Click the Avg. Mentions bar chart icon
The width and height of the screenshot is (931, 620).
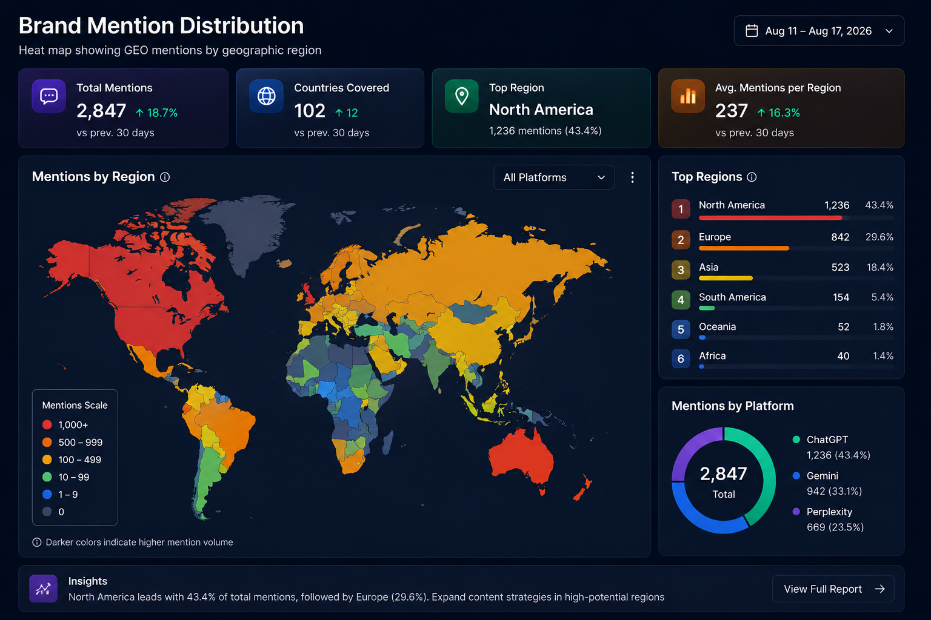click(688, 96)
